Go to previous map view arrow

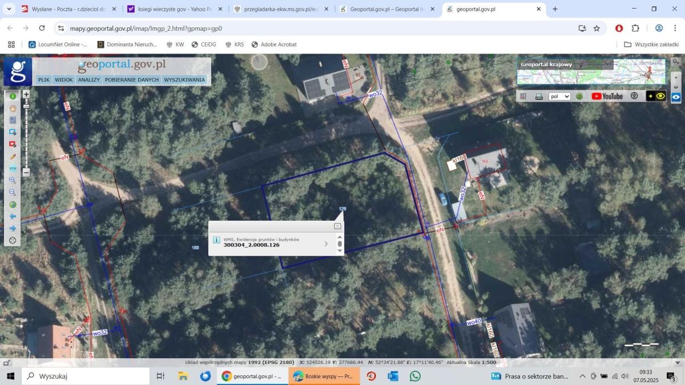click(13, 217)
